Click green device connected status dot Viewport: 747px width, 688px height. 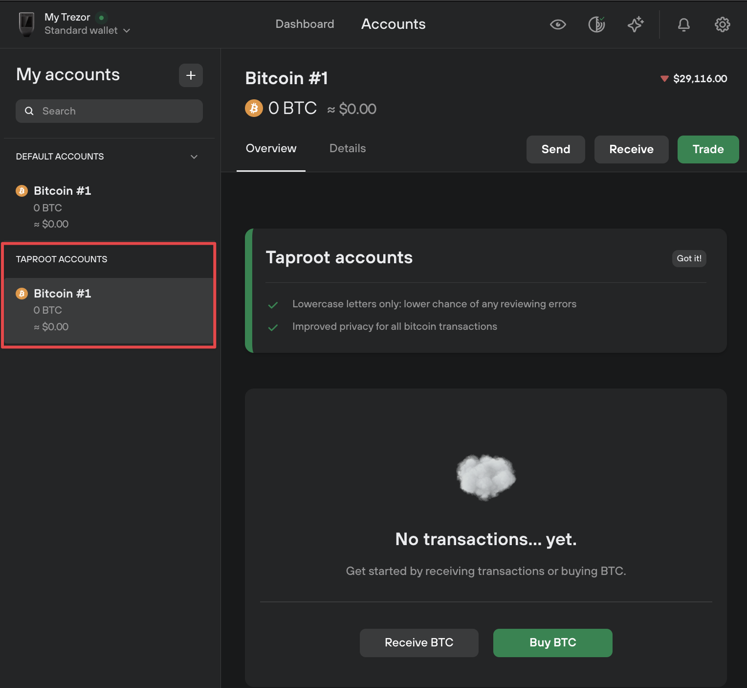pyautogui.click(x=101, y=18)
